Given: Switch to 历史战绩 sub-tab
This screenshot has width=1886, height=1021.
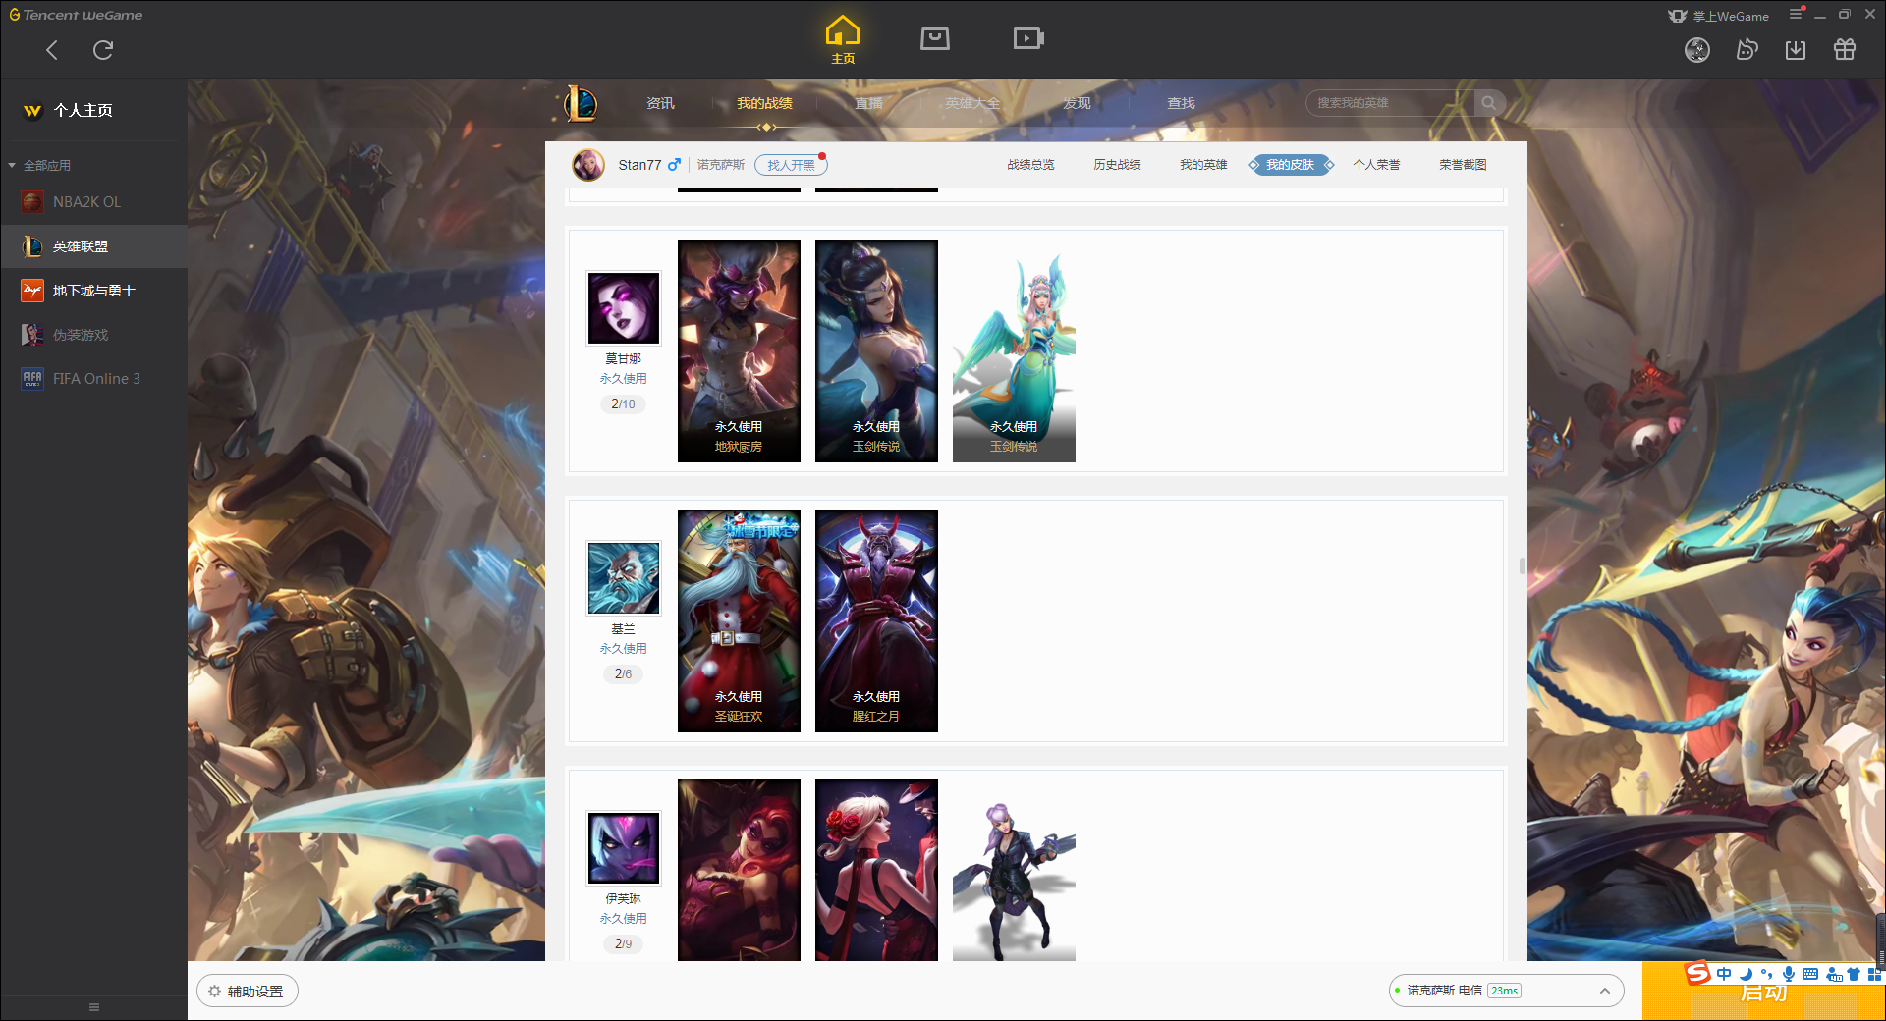Looking at the screenshot, I should click(x=1117, y=165).
